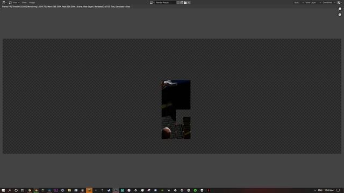Image resolution: width=344 pixels, height=193 pixels.
Task: Open File Explorer folder on taskbar
Action: tap(69, 190)
